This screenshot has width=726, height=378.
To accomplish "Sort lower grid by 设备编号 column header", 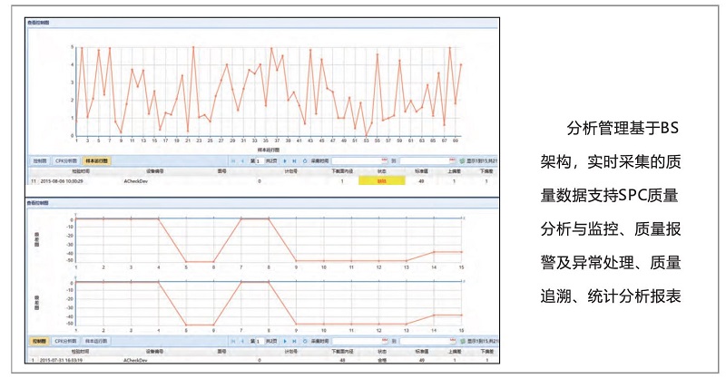I will point(154,352).
